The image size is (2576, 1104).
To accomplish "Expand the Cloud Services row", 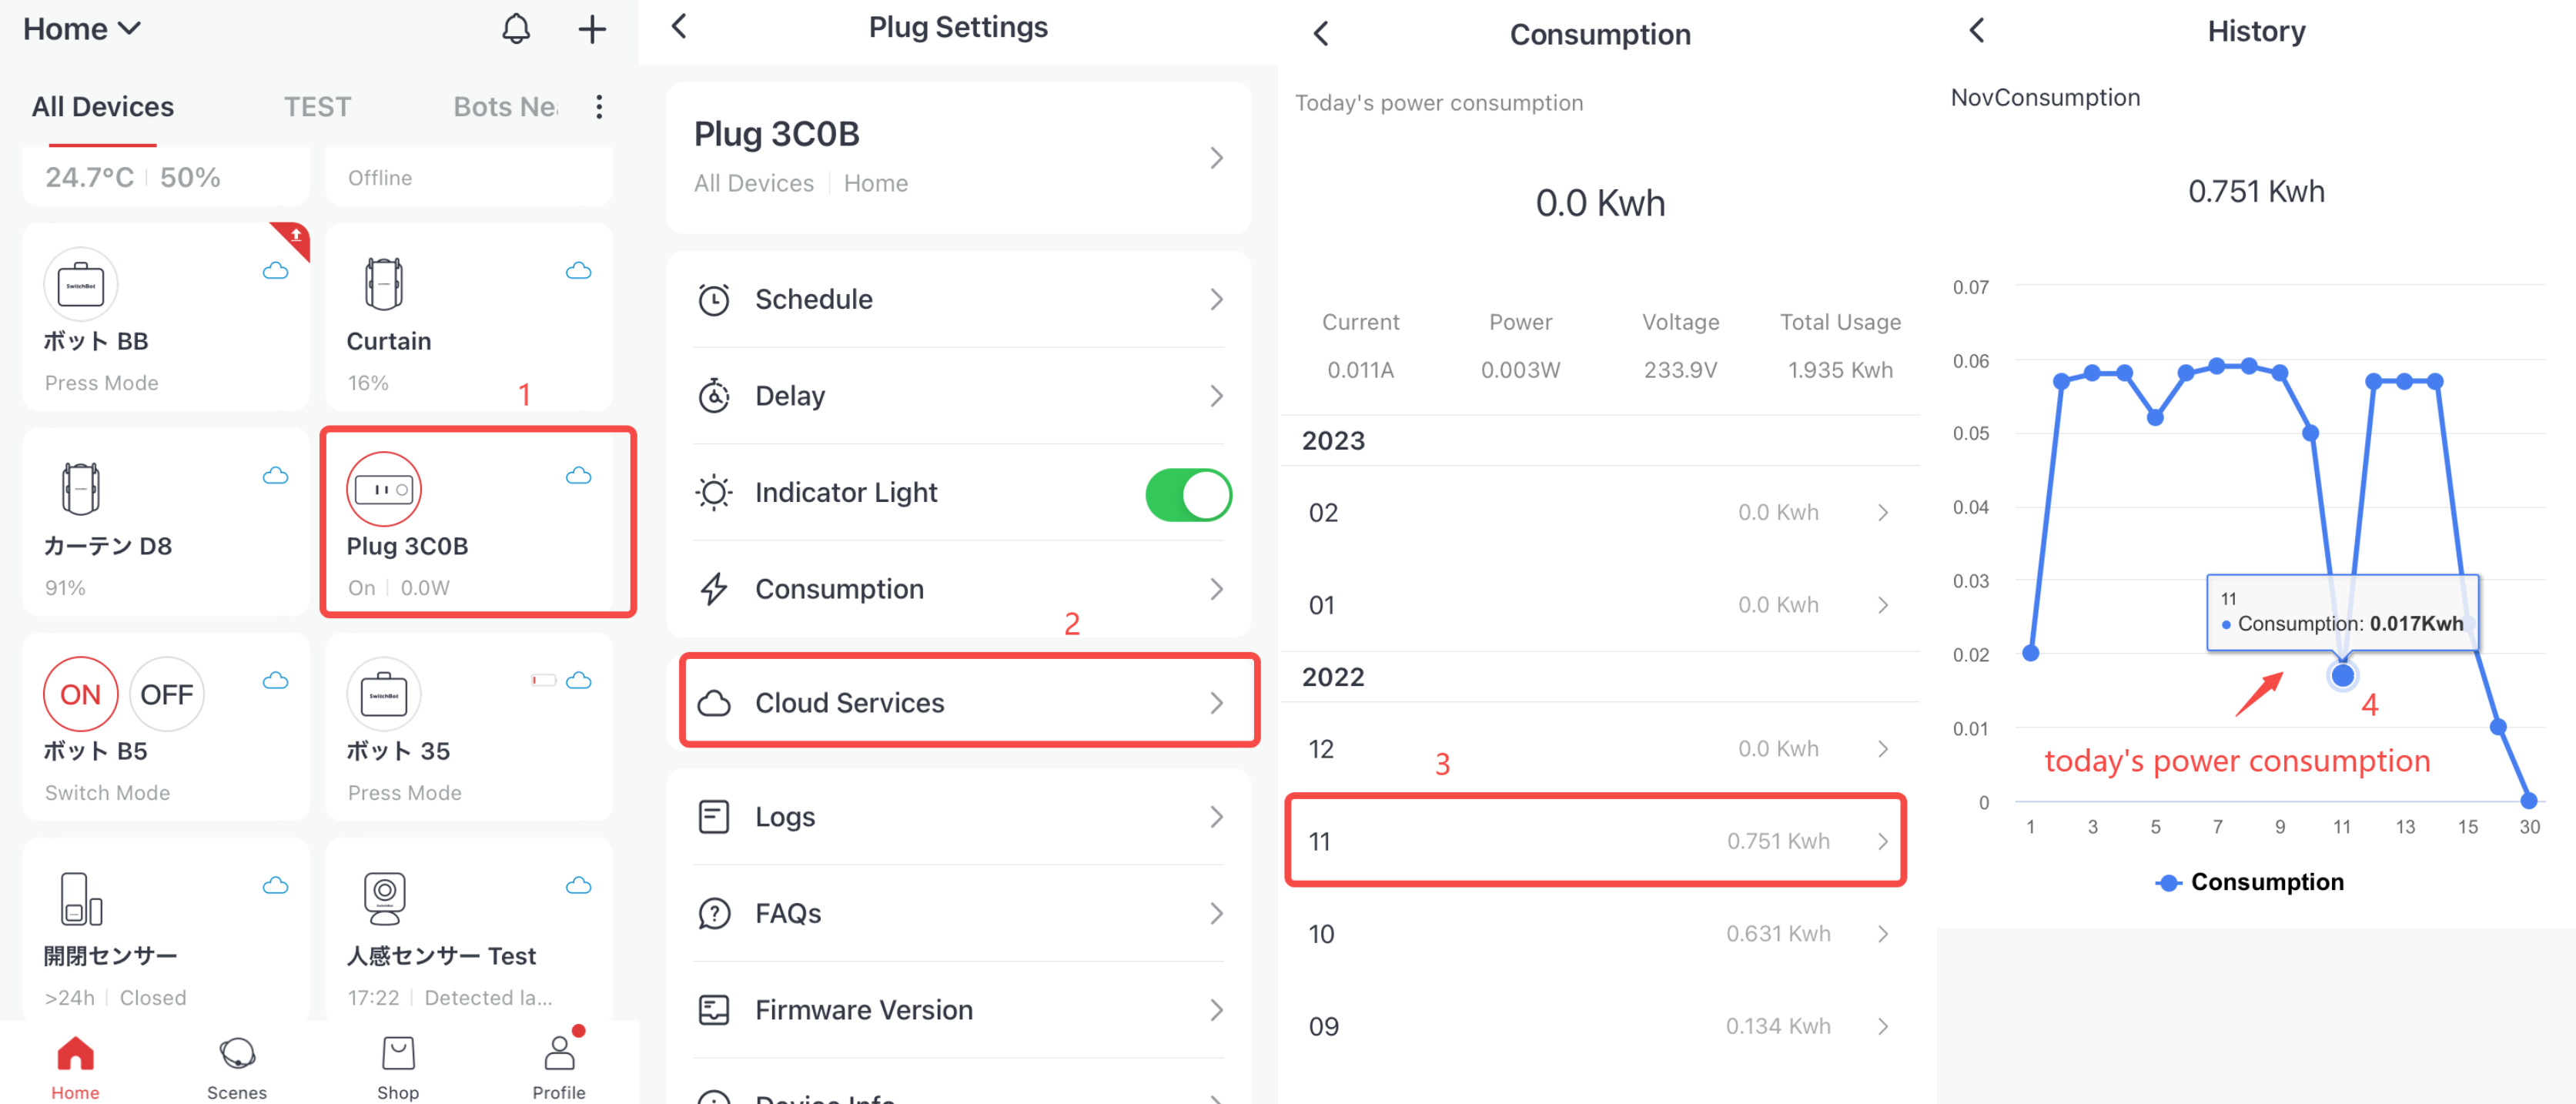I will pyautogui.click(x=968, y=702).
